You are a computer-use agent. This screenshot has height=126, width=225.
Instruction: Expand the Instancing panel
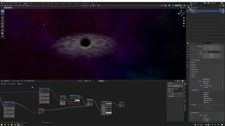coord(193,67)
